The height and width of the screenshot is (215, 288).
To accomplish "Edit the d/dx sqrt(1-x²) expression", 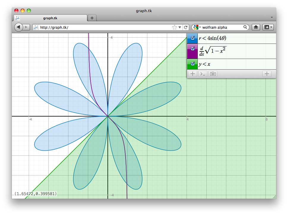I will pos(237,51).
